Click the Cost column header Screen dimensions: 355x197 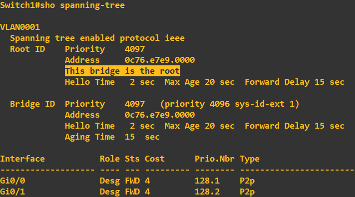point(155,159)
